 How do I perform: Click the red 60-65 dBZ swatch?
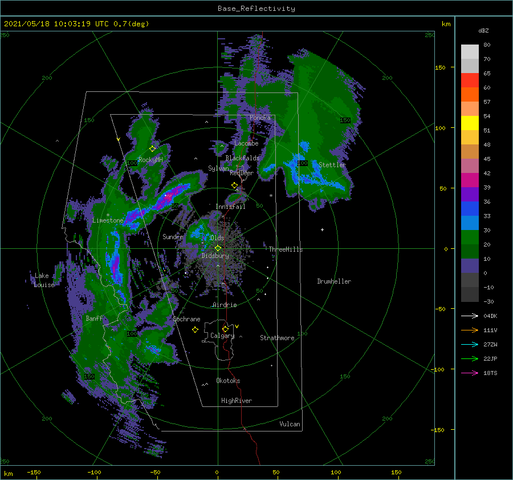tap(470, 80)
